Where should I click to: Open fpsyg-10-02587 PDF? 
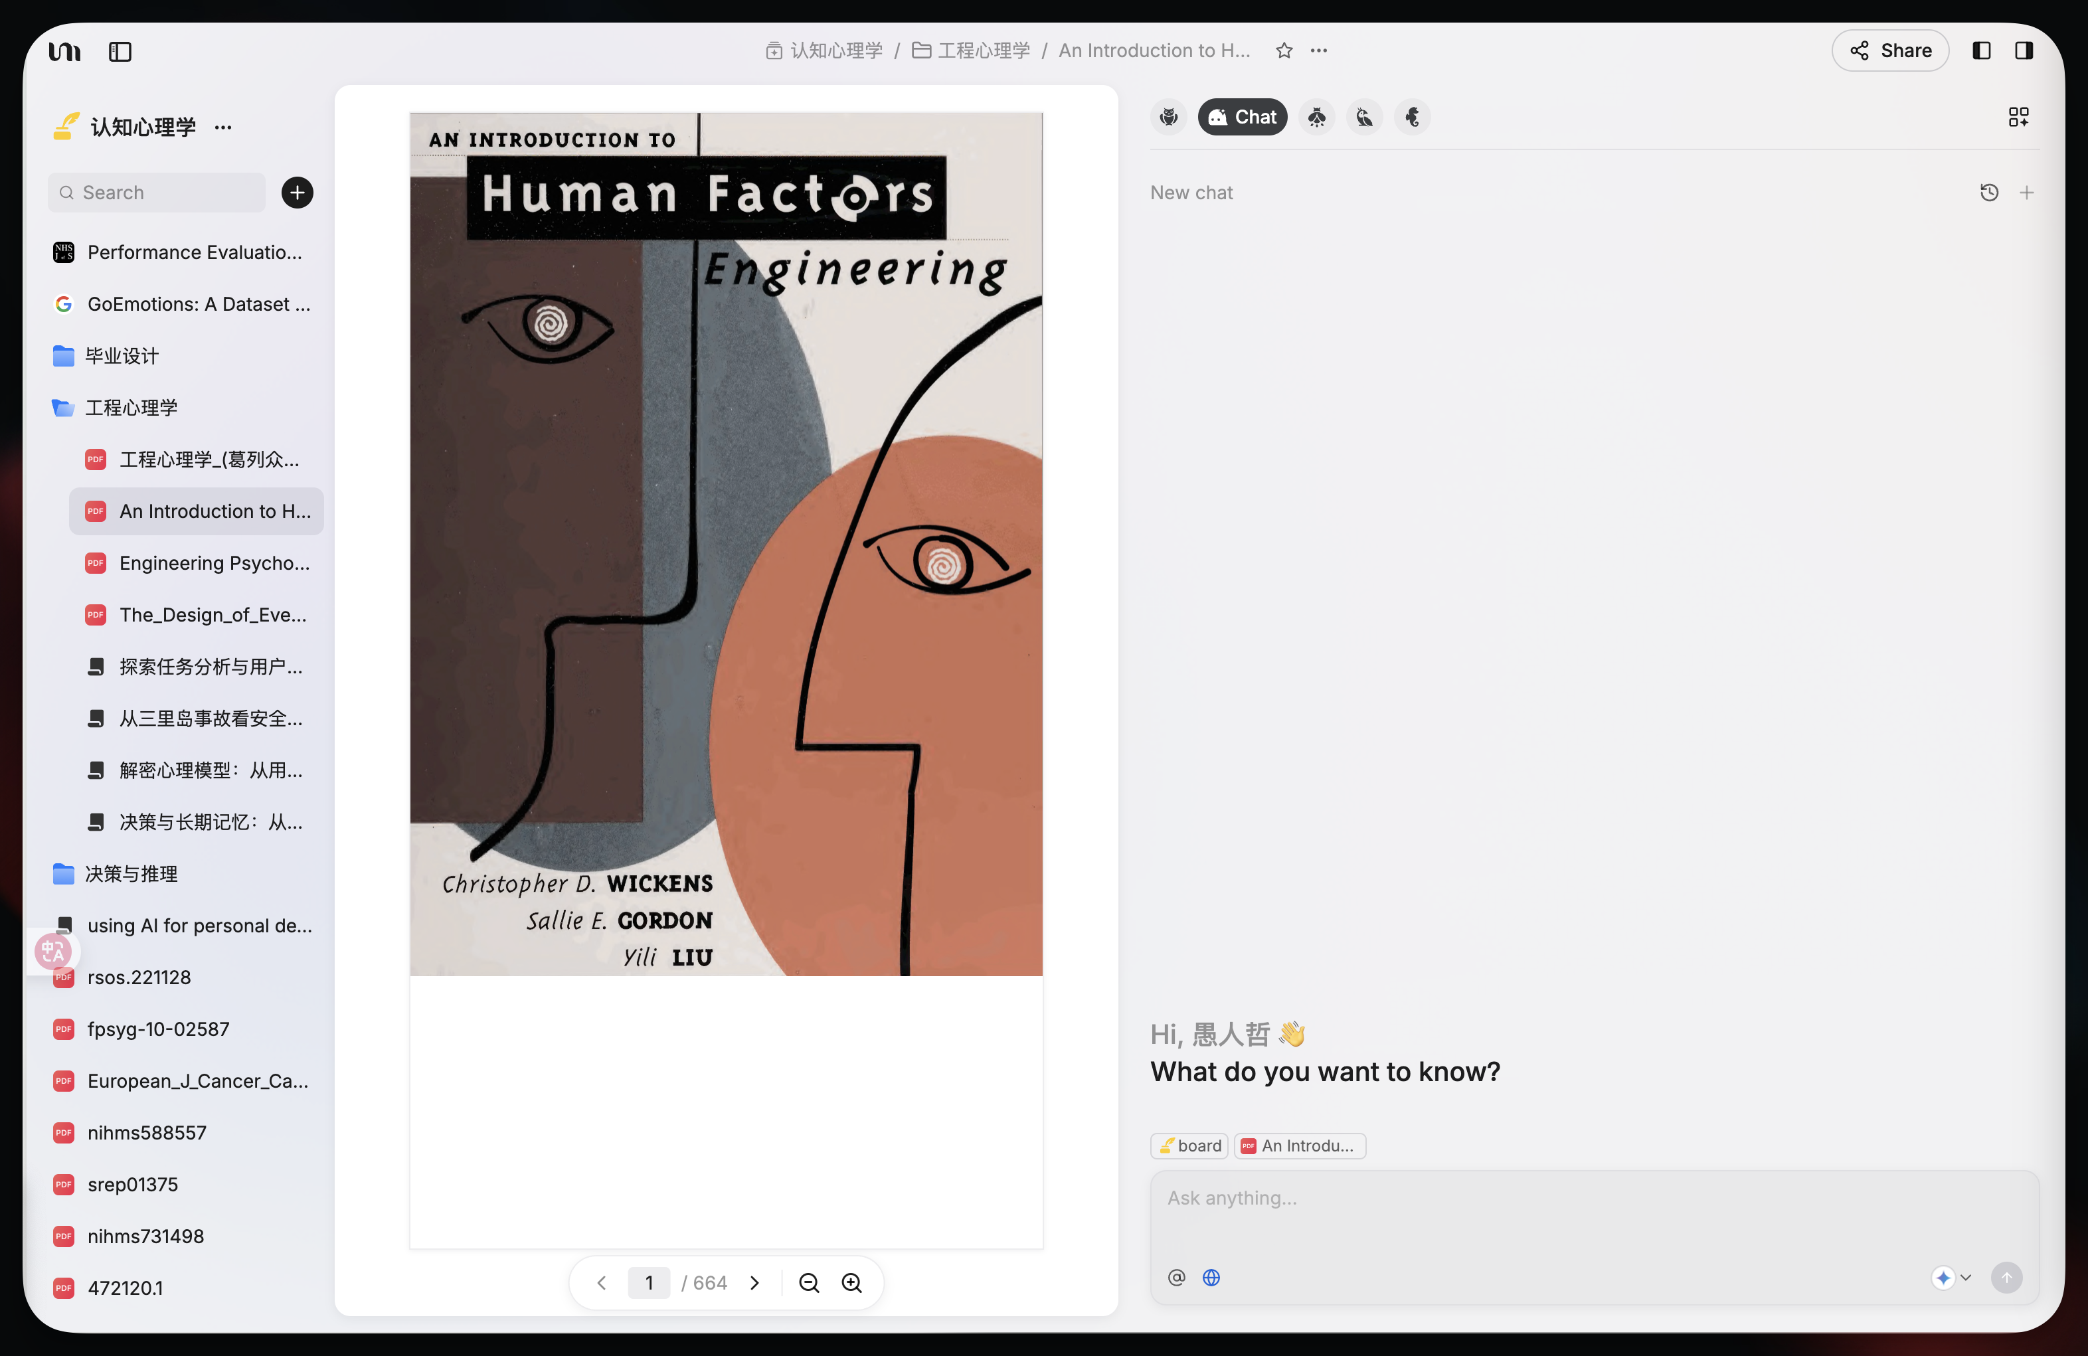coord(184,1029)
